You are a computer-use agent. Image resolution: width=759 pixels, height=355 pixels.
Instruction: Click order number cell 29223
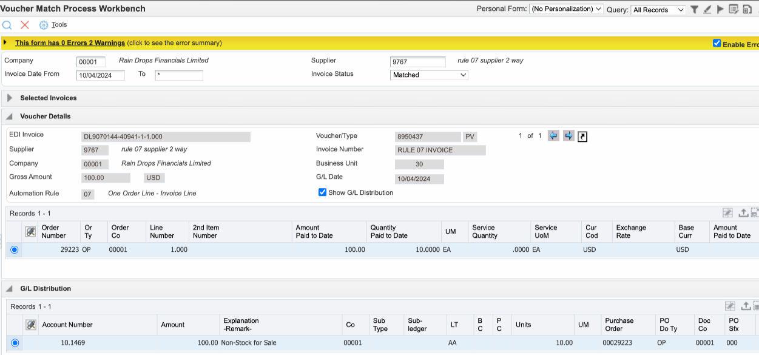59,249
